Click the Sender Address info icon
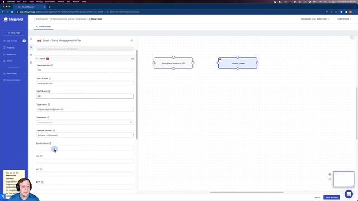The height and width of the screenshot is (201, 358). click(x=54, y=130)
